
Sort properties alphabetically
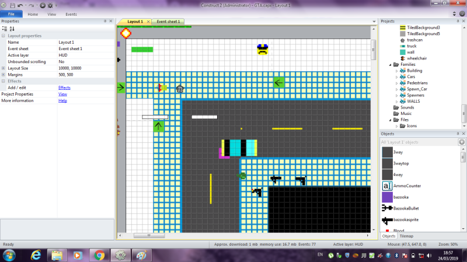tap(12, 29)
